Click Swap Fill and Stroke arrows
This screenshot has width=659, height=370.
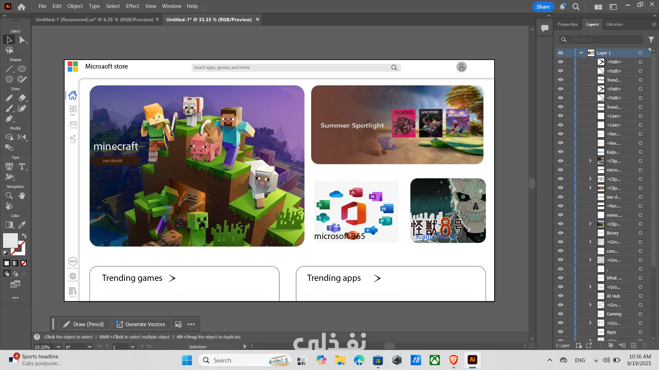coord(24,236)
